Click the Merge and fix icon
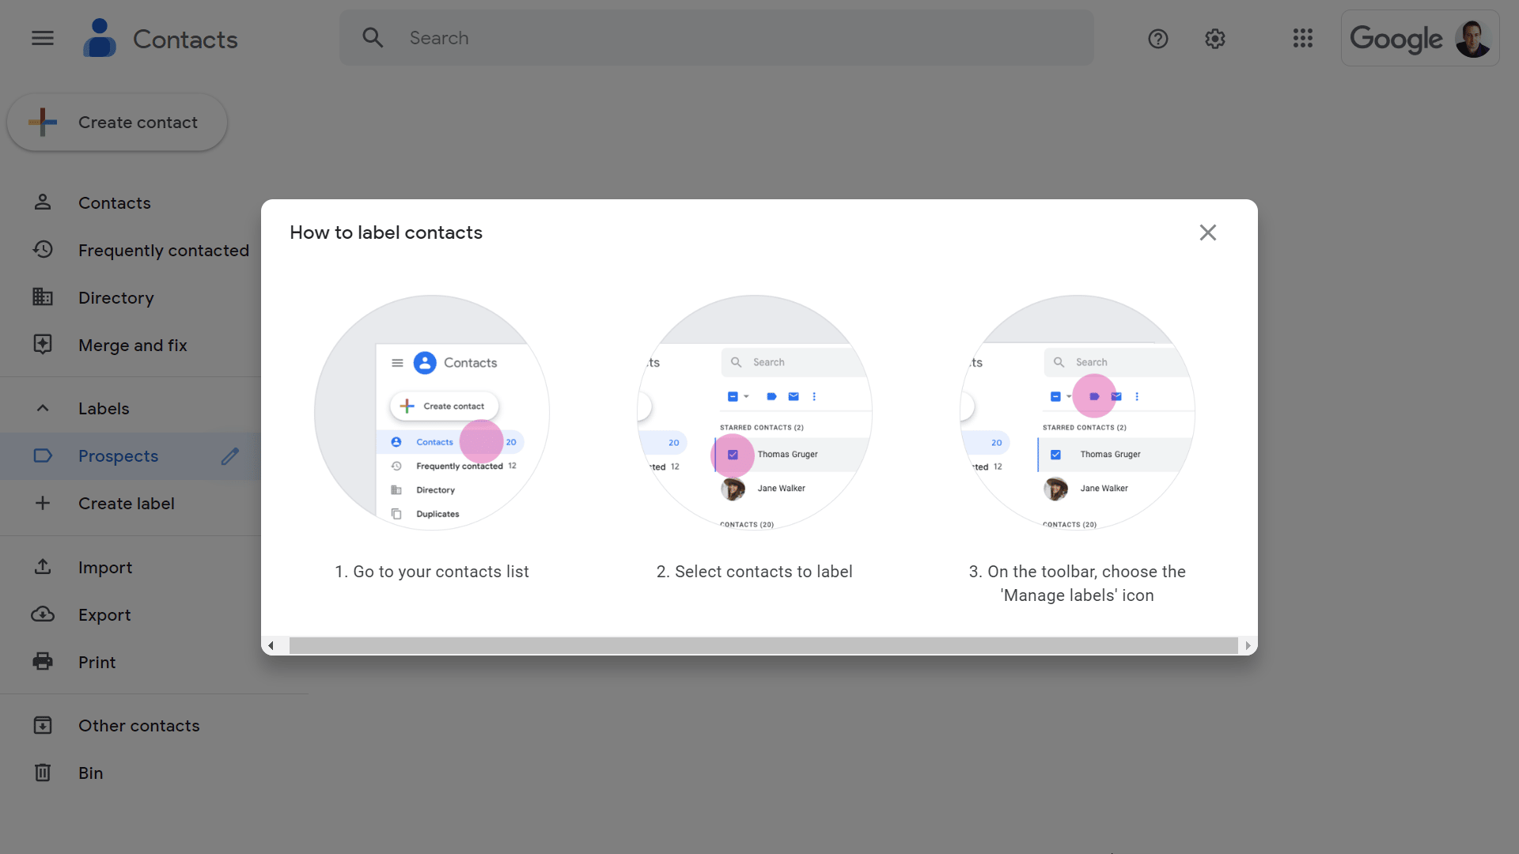The image size is (1519, 854). 43,345
